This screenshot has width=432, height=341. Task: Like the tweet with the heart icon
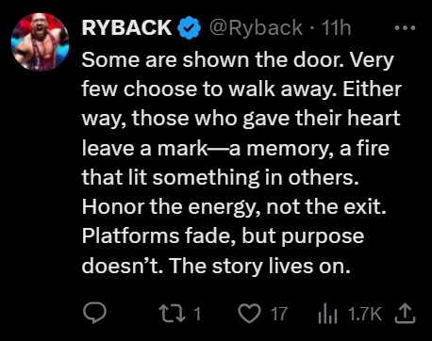249,314
